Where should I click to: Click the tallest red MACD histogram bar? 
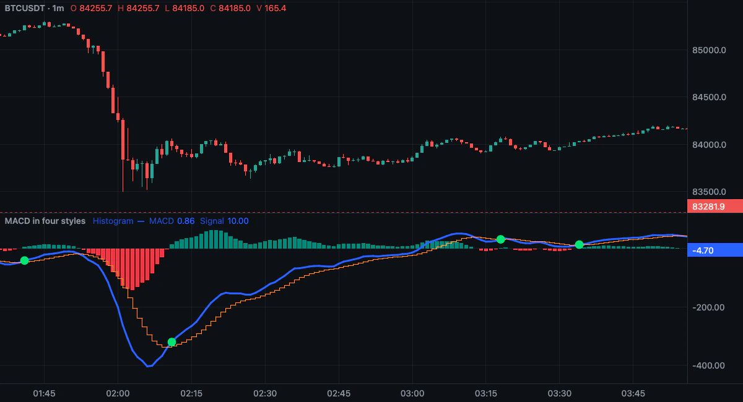click(131, 269)
